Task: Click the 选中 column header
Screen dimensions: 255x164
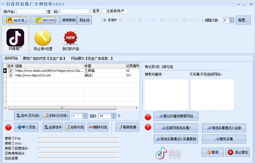Action: click(x=11, y=66)
